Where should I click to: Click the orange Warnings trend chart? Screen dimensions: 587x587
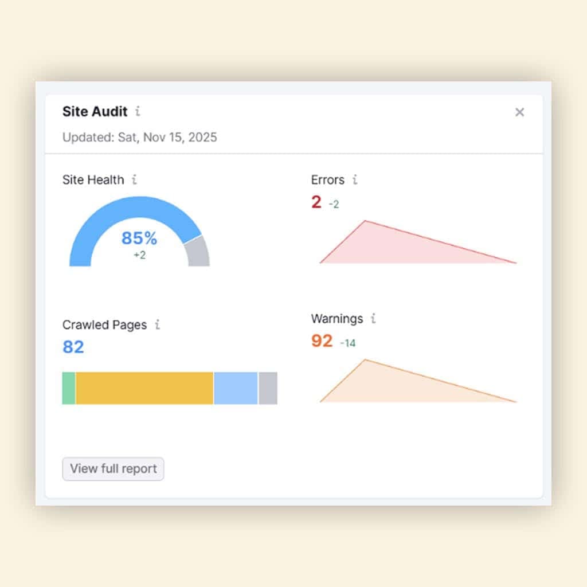[418, 381]
